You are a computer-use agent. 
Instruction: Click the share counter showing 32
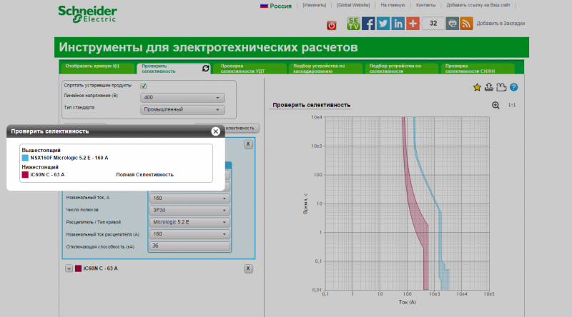coord(433,24)
